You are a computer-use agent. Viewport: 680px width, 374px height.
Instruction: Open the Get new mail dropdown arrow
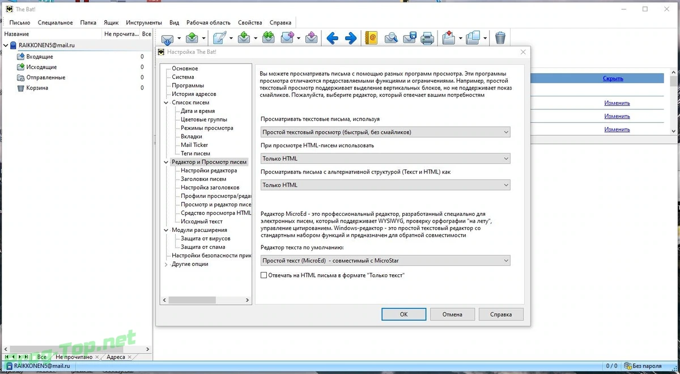179,39
